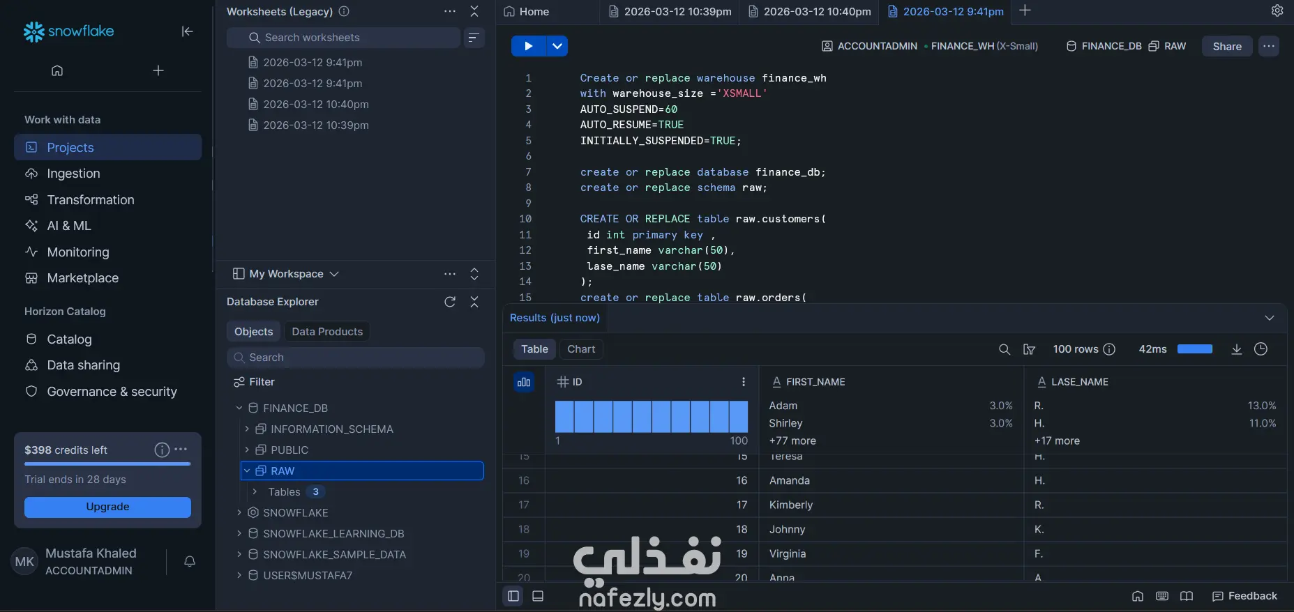The image size is (1294, 612).
Task: Collapse the FINANCE_DB database tree node
Action: click(x=239, y=408)
